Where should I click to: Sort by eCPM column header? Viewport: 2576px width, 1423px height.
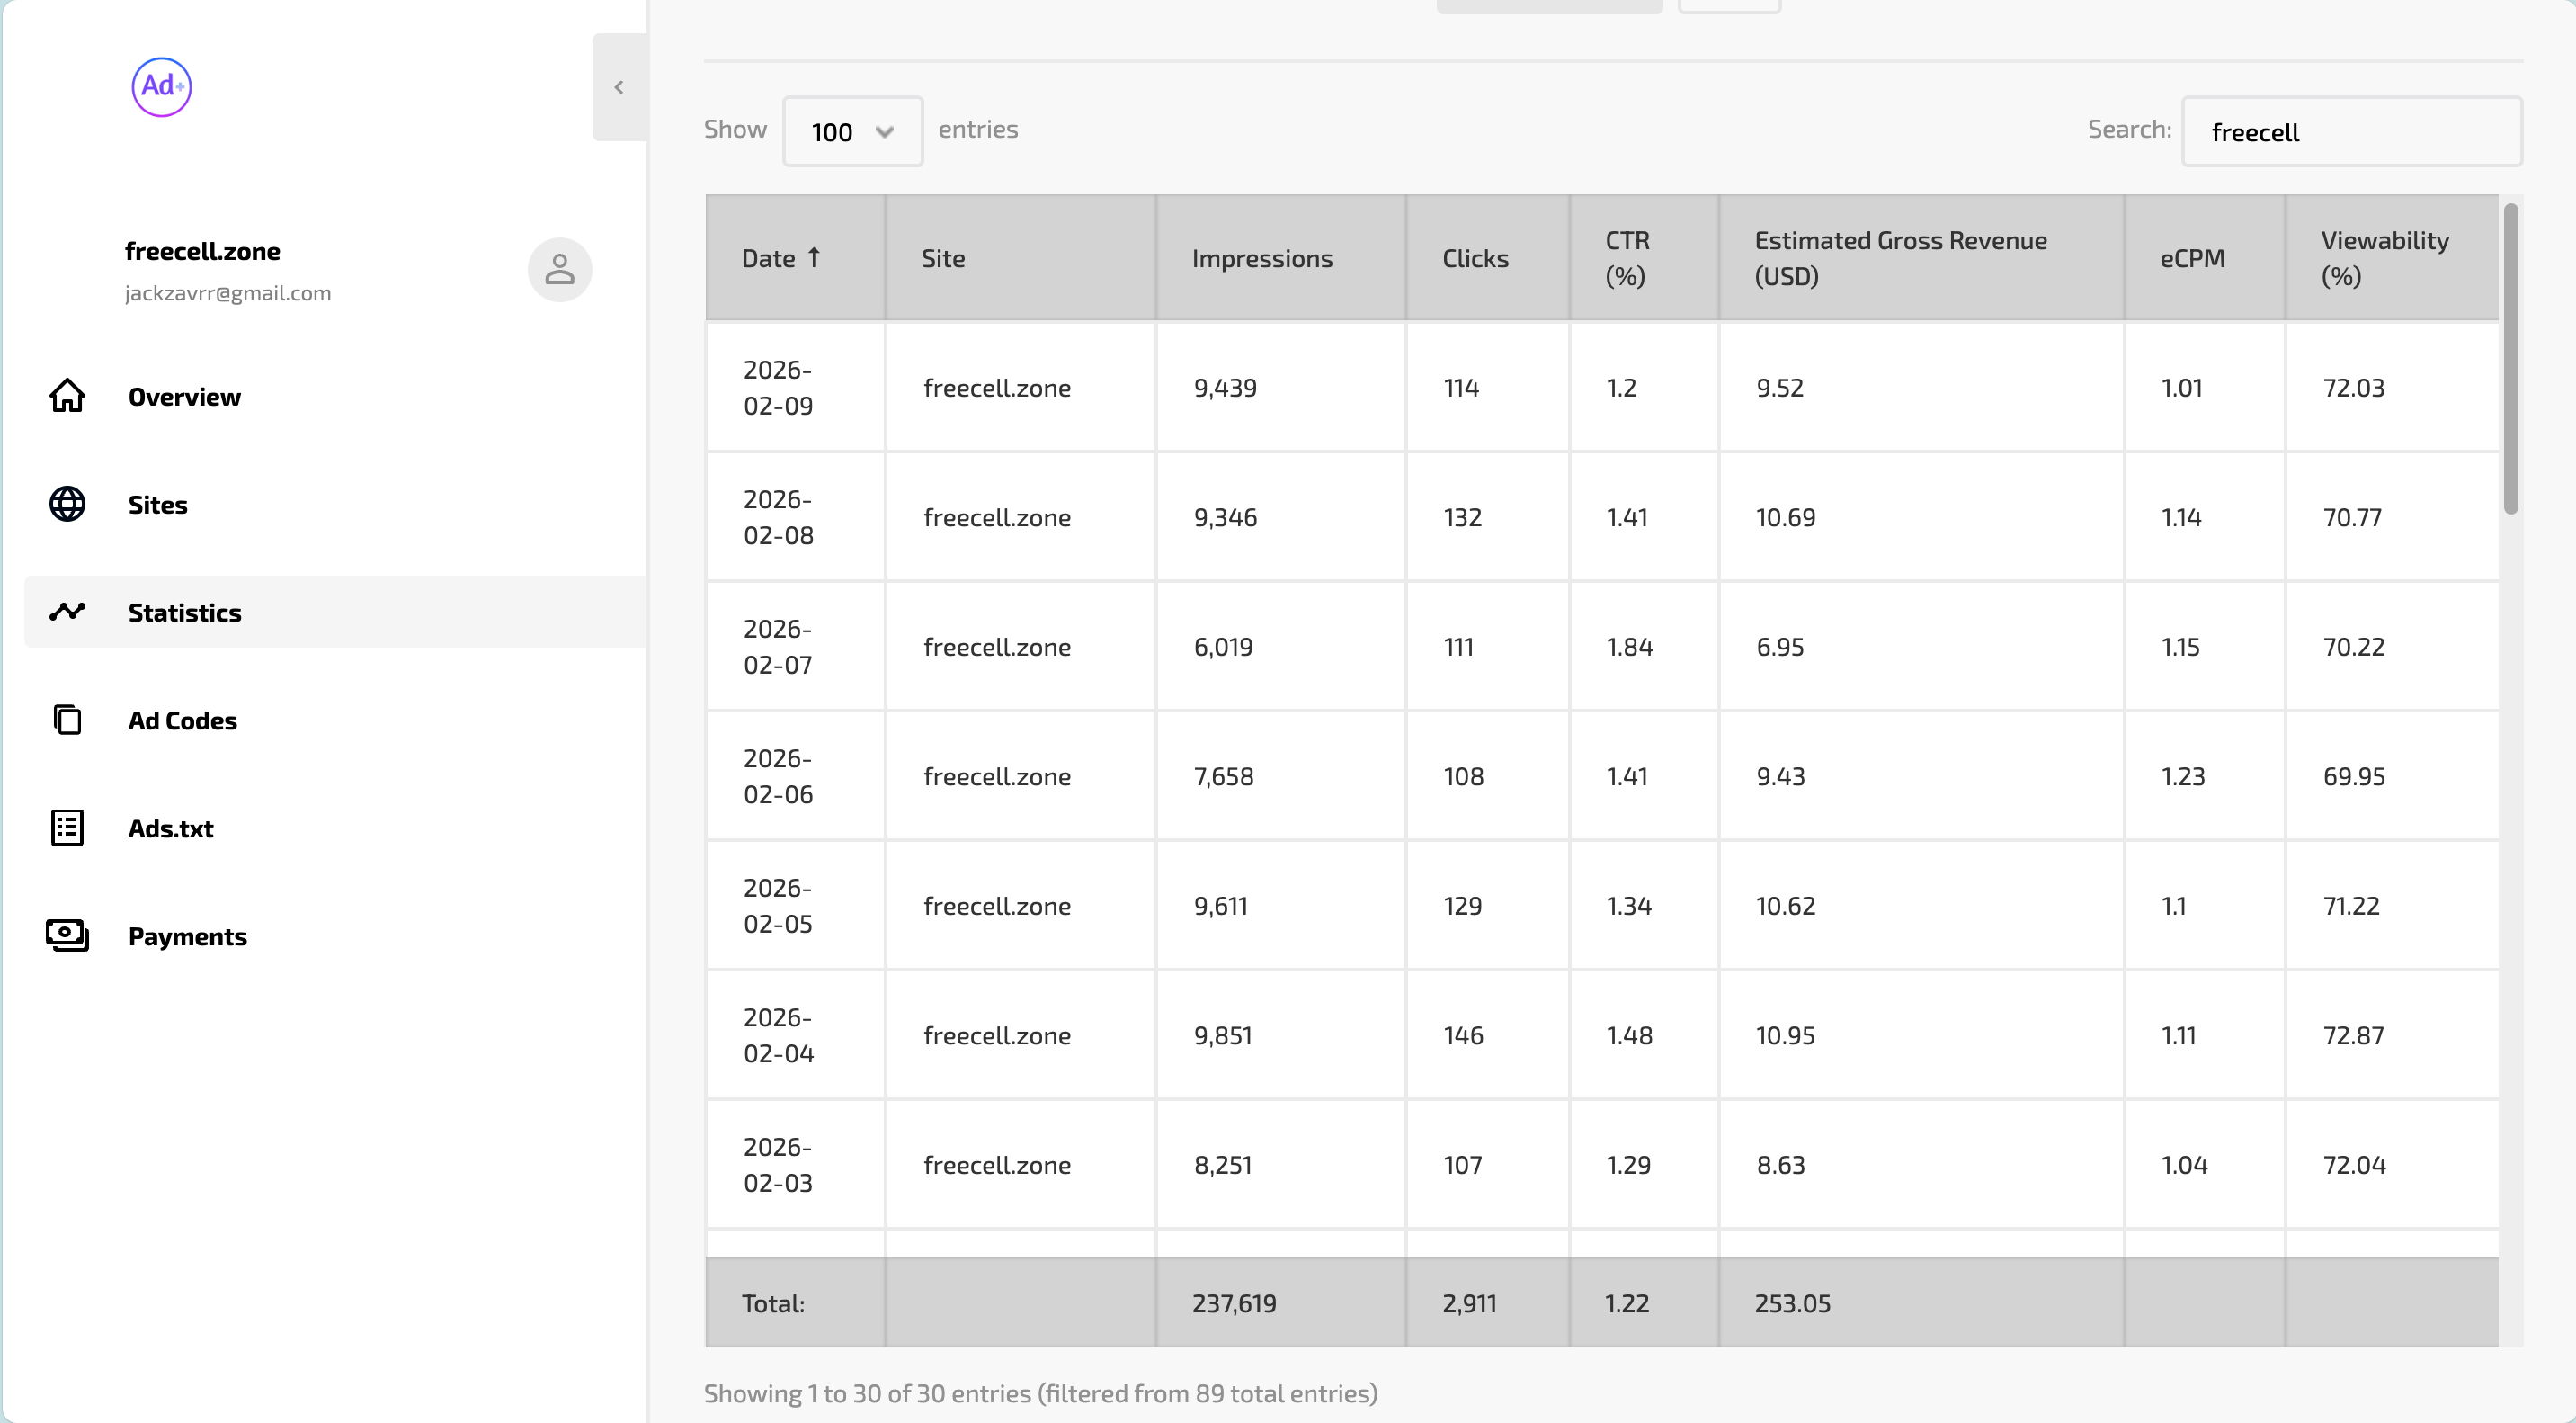[2191, 258]
